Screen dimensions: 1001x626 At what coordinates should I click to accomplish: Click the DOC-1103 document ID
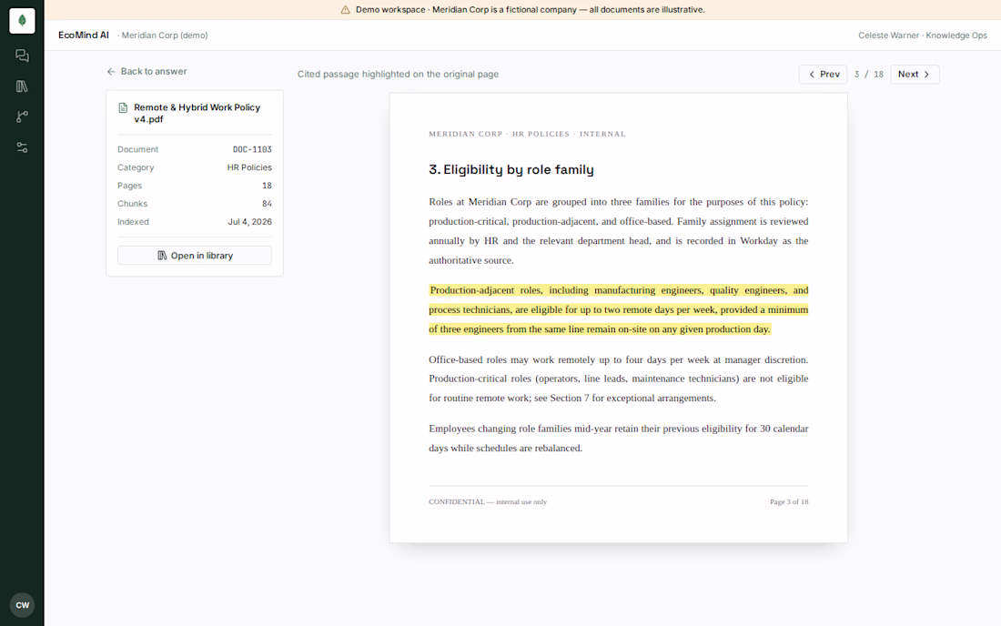point(252,149)
